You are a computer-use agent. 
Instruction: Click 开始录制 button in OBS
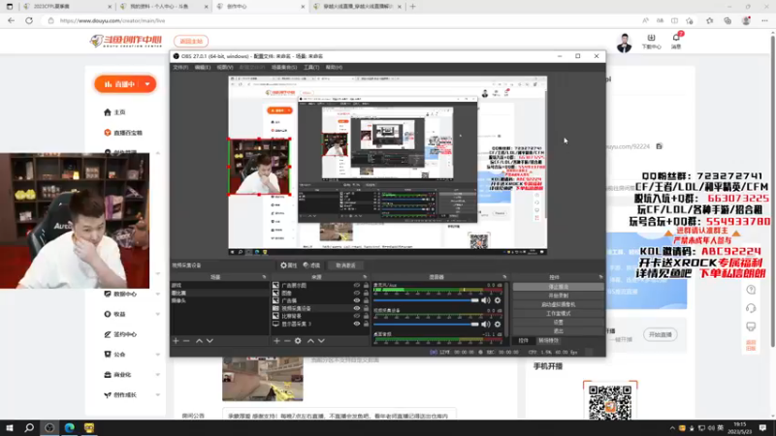pyautogui.click(x=558, y=296)
